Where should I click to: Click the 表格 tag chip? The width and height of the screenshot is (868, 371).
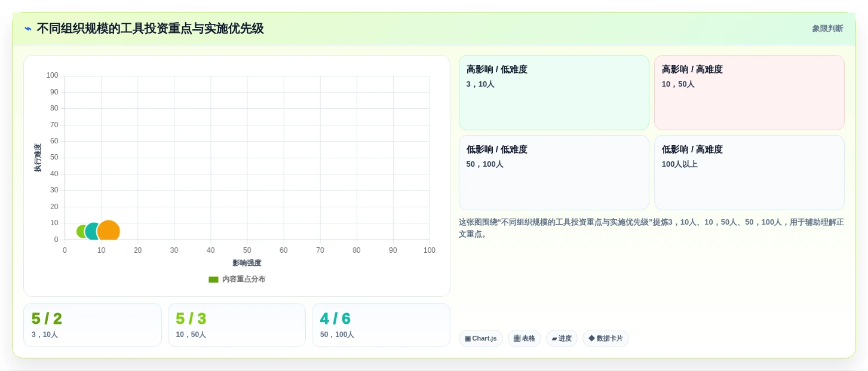coord(525,339)
